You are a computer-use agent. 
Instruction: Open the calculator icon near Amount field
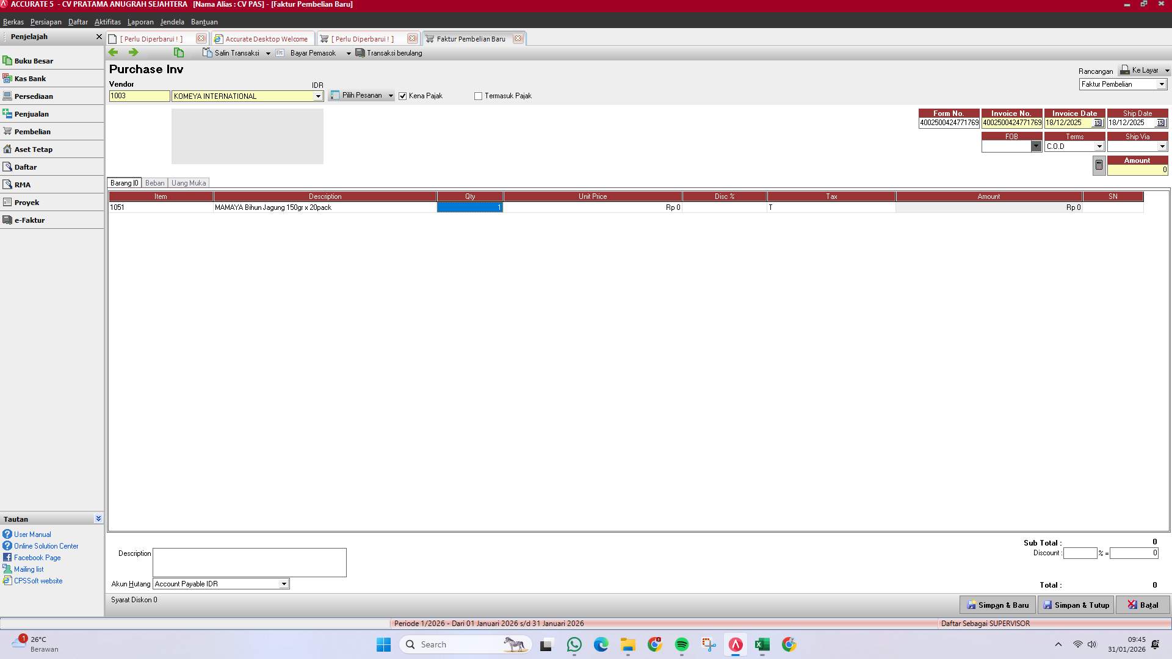coord(1098,165)
